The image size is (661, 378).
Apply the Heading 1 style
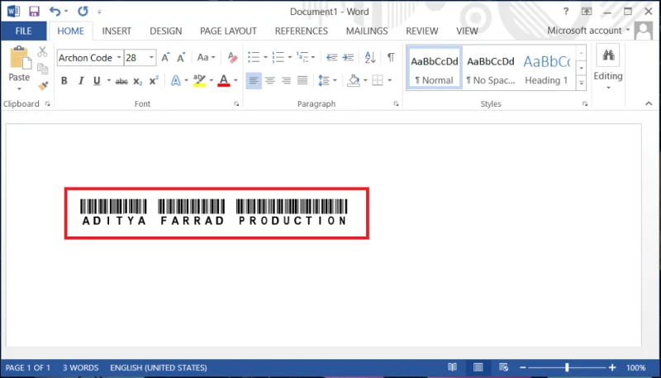tap(546, 68)
